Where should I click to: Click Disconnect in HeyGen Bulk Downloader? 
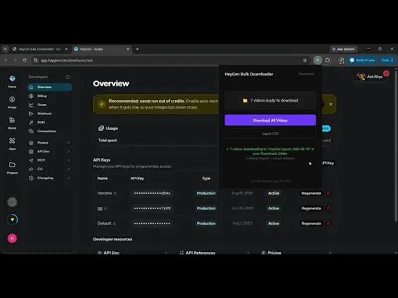point(306,74)
